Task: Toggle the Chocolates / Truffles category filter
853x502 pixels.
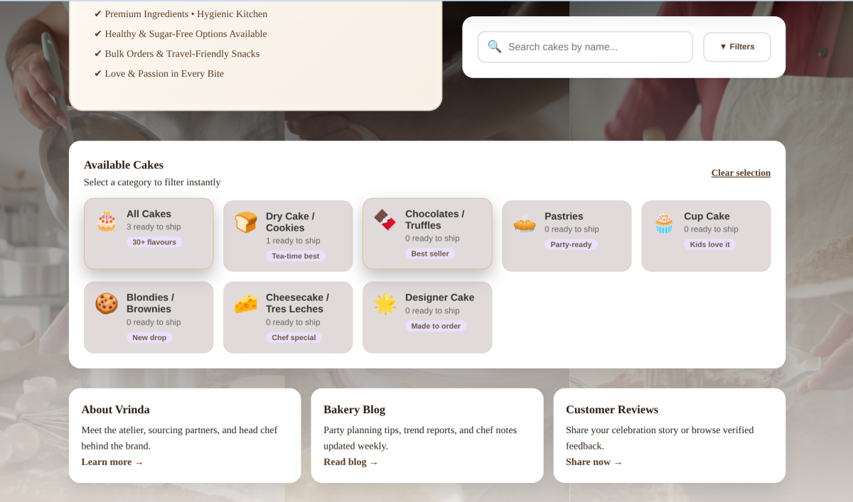Action: coord(434,219)
